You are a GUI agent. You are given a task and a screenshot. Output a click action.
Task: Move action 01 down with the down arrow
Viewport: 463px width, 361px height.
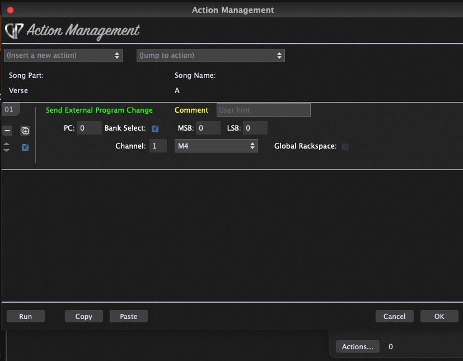pyautogui.click(x=7, y=150)
